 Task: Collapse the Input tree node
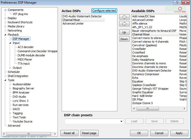tap(10, 43)
